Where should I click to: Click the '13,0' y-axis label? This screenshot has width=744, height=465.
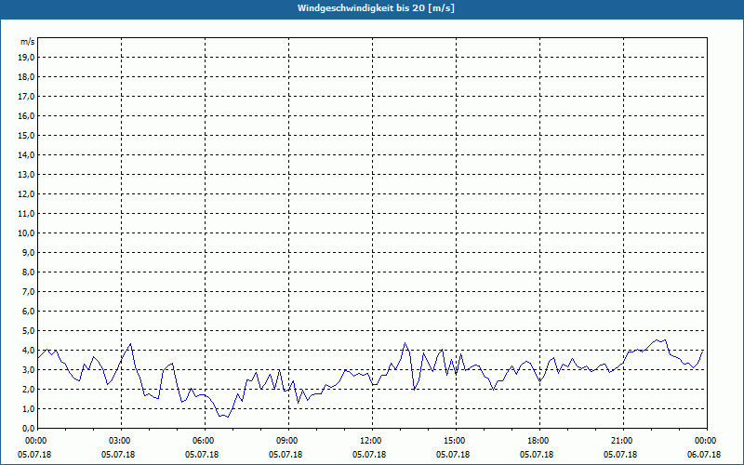tap(26, 175)
